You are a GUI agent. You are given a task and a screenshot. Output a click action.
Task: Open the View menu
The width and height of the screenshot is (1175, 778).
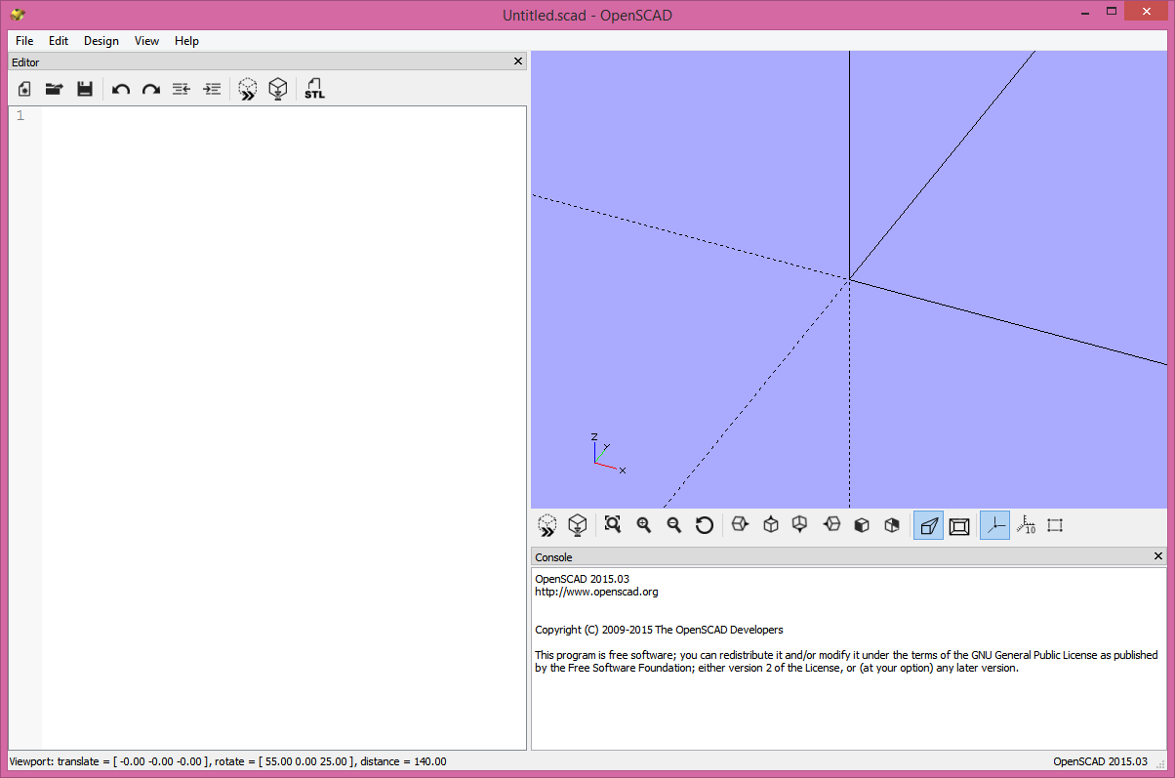tap(147, 41)
